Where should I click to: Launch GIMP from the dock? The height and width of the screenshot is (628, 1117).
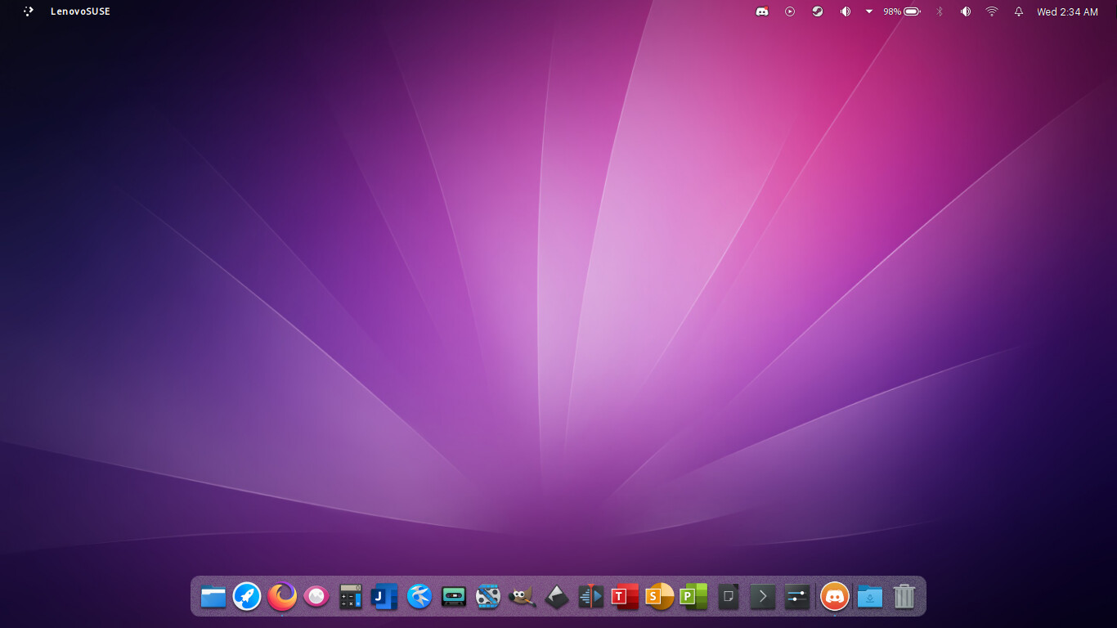[x=522, y=597]
